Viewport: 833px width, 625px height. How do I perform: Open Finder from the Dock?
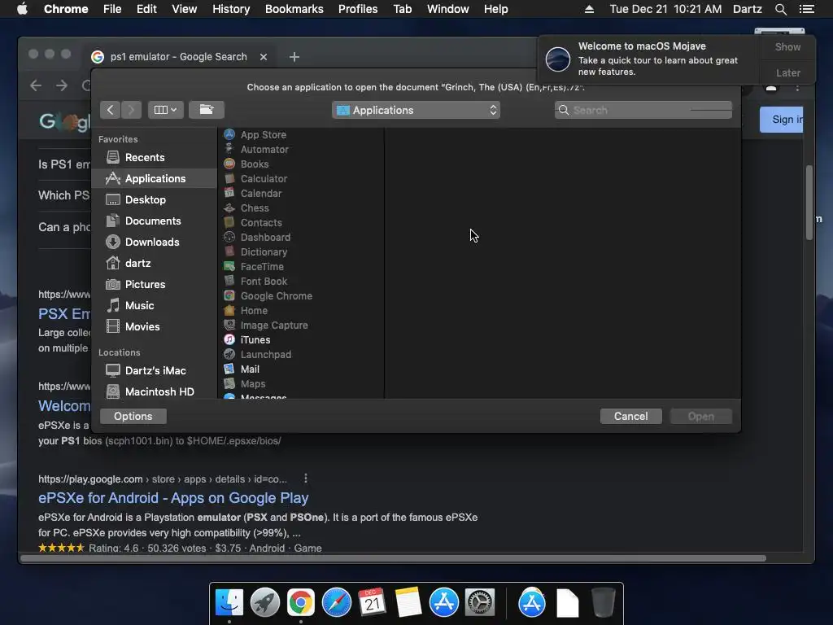pos(229,603)
